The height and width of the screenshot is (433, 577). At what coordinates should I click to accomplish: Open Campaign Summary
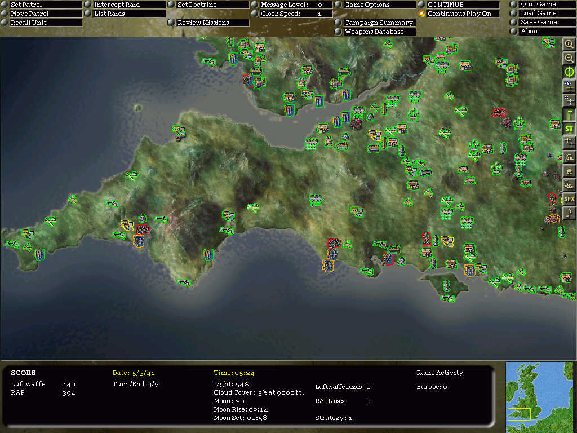coord(375,23)
